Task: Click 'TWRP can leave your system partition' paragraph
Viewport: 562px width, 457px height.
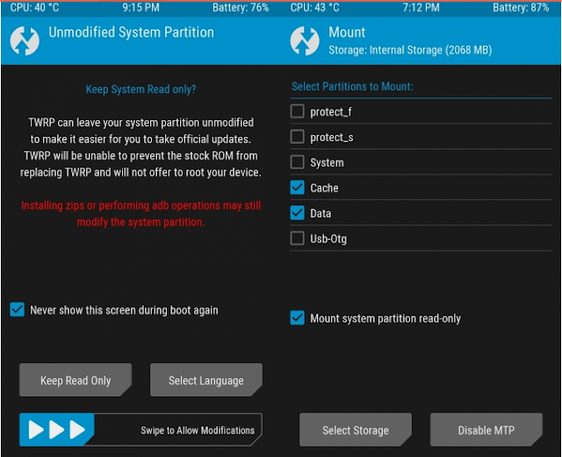Action: 140,147
